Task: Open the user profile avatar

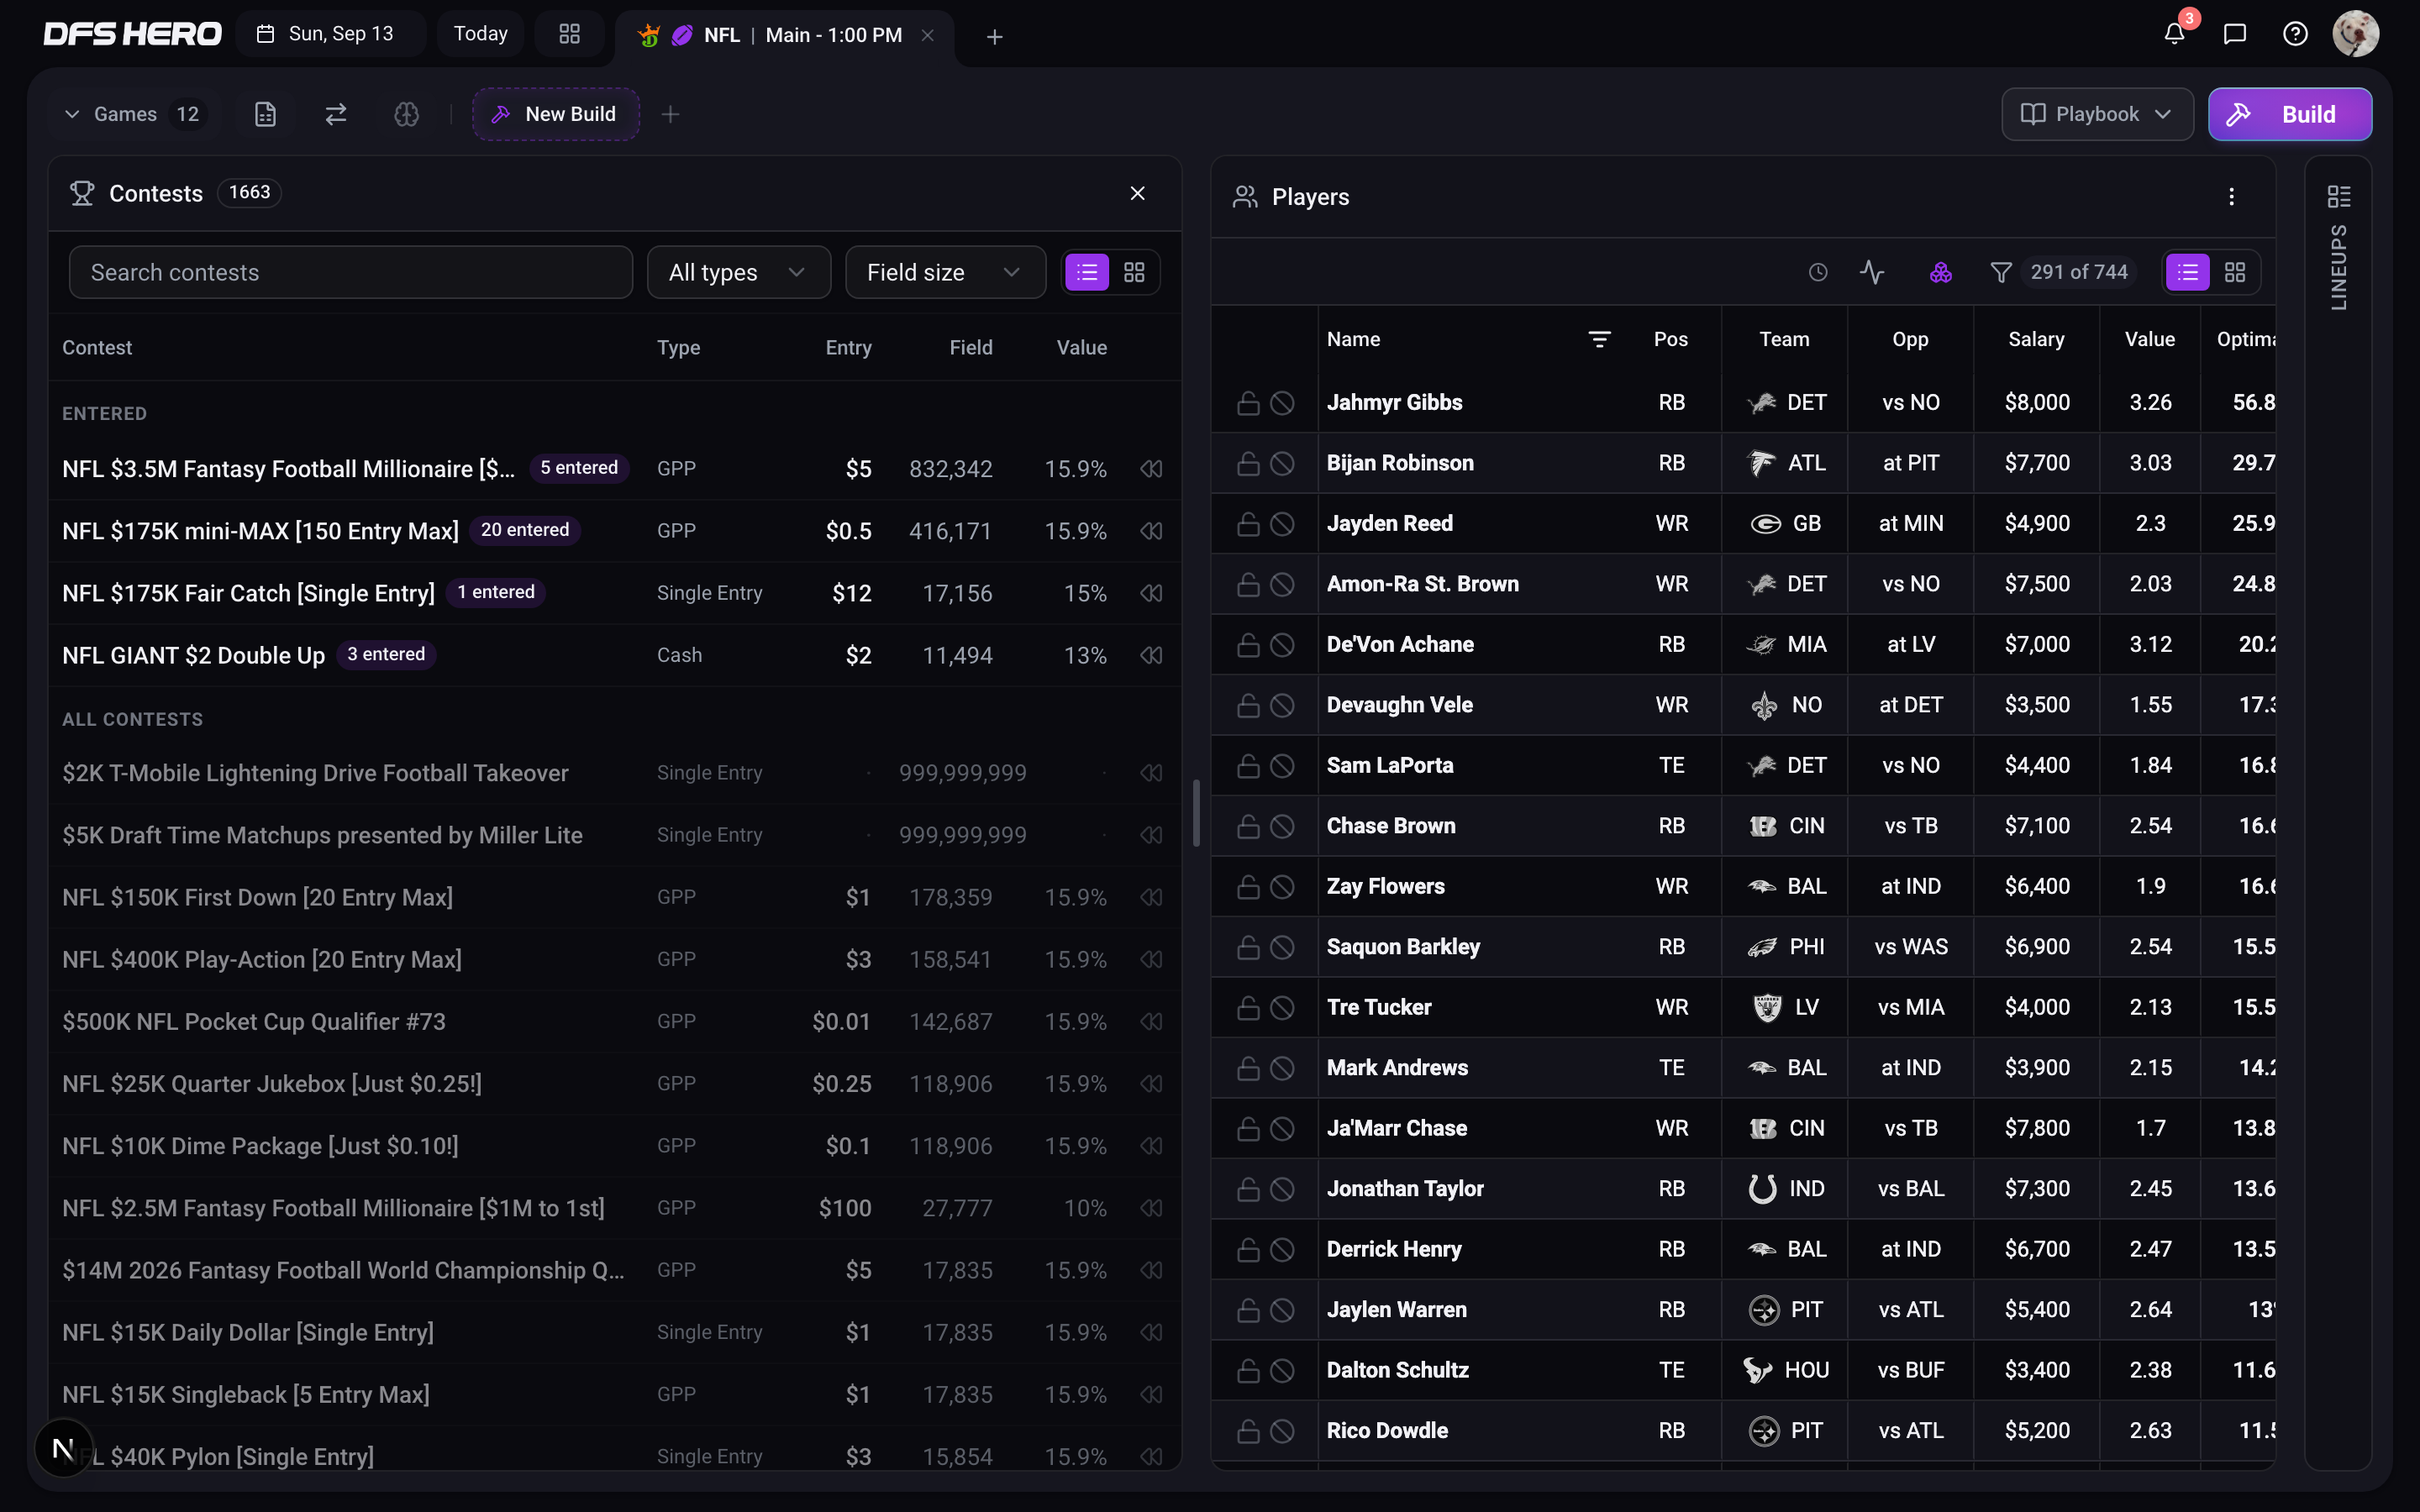Action: [x=2355, y=34]
